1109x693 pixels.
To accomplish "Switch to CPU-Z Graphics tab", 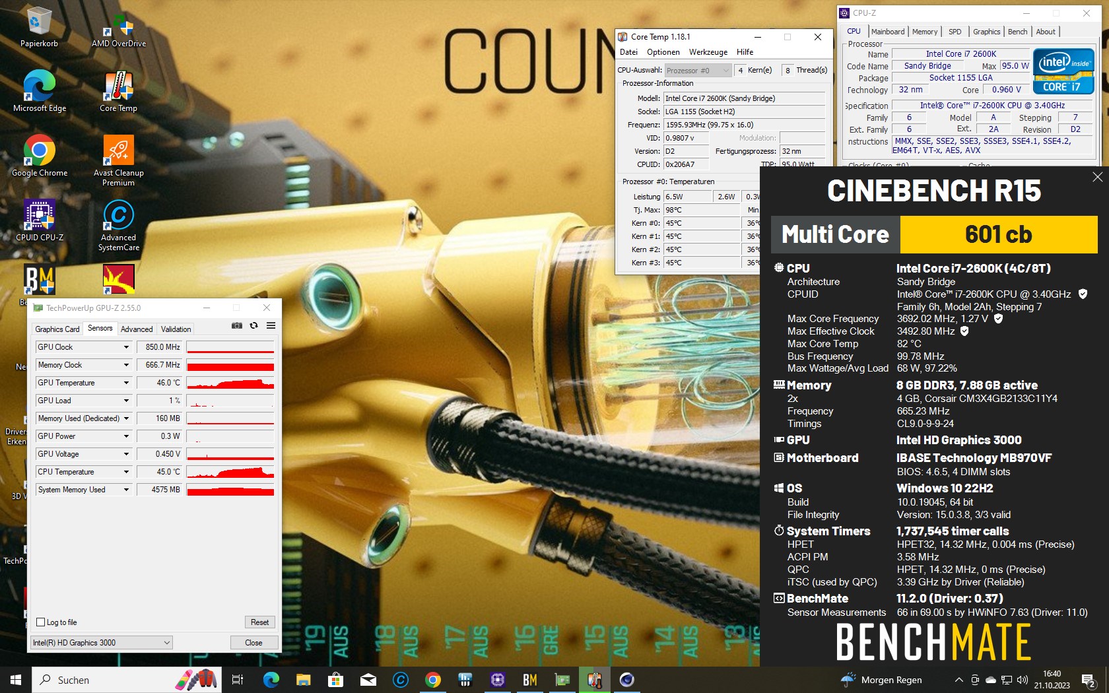I will pos(986,32).
